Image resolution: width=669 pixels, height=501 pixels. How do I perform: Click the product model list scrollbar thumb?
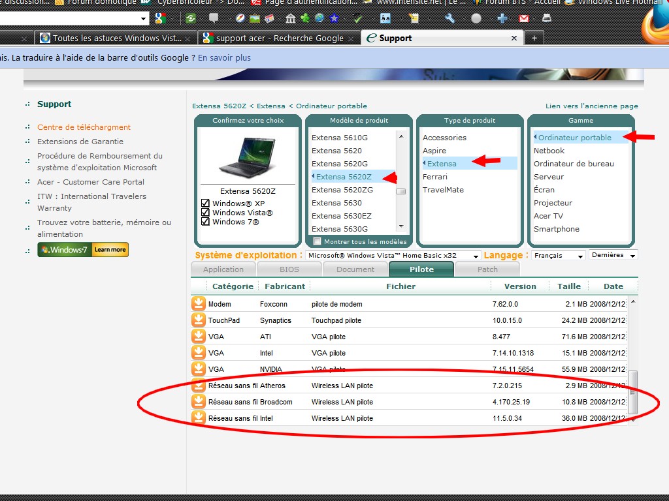point(401,191)
